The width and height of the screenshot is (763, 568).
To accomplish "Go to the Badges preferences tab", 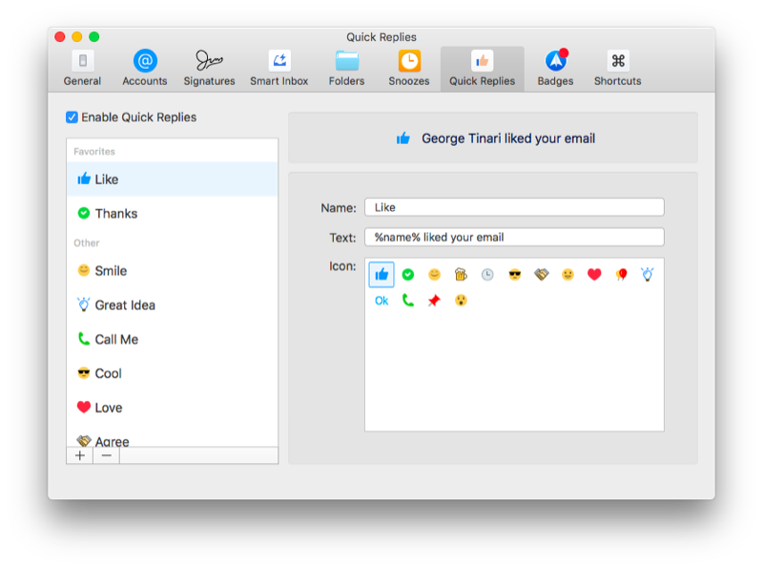I will click(555, 69).
